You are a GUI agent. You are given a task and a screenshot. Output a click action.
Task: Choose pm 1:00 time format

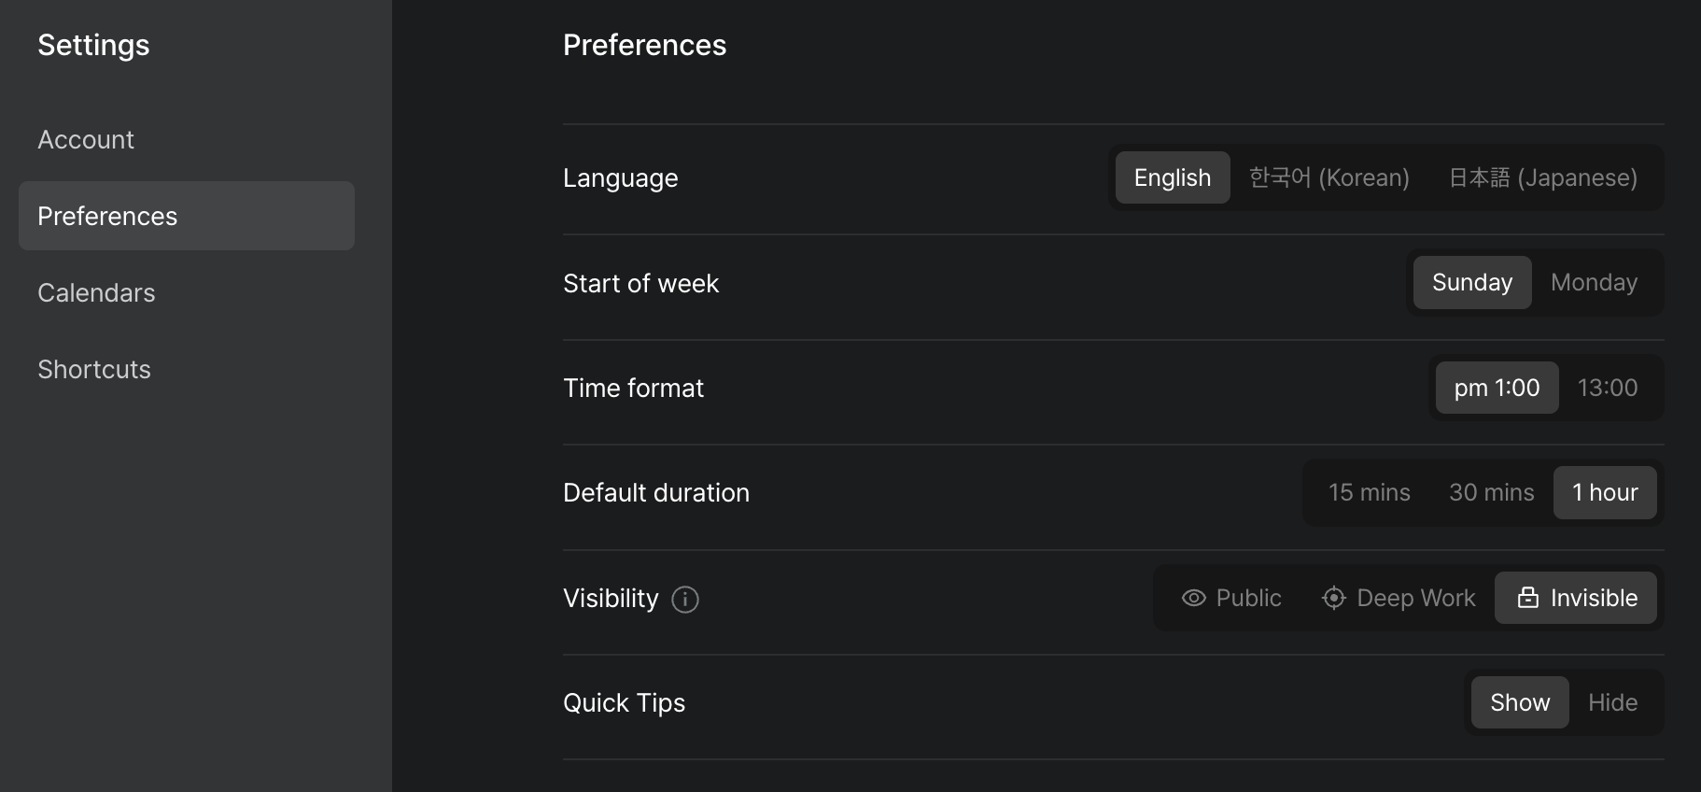coord(1497,388)
